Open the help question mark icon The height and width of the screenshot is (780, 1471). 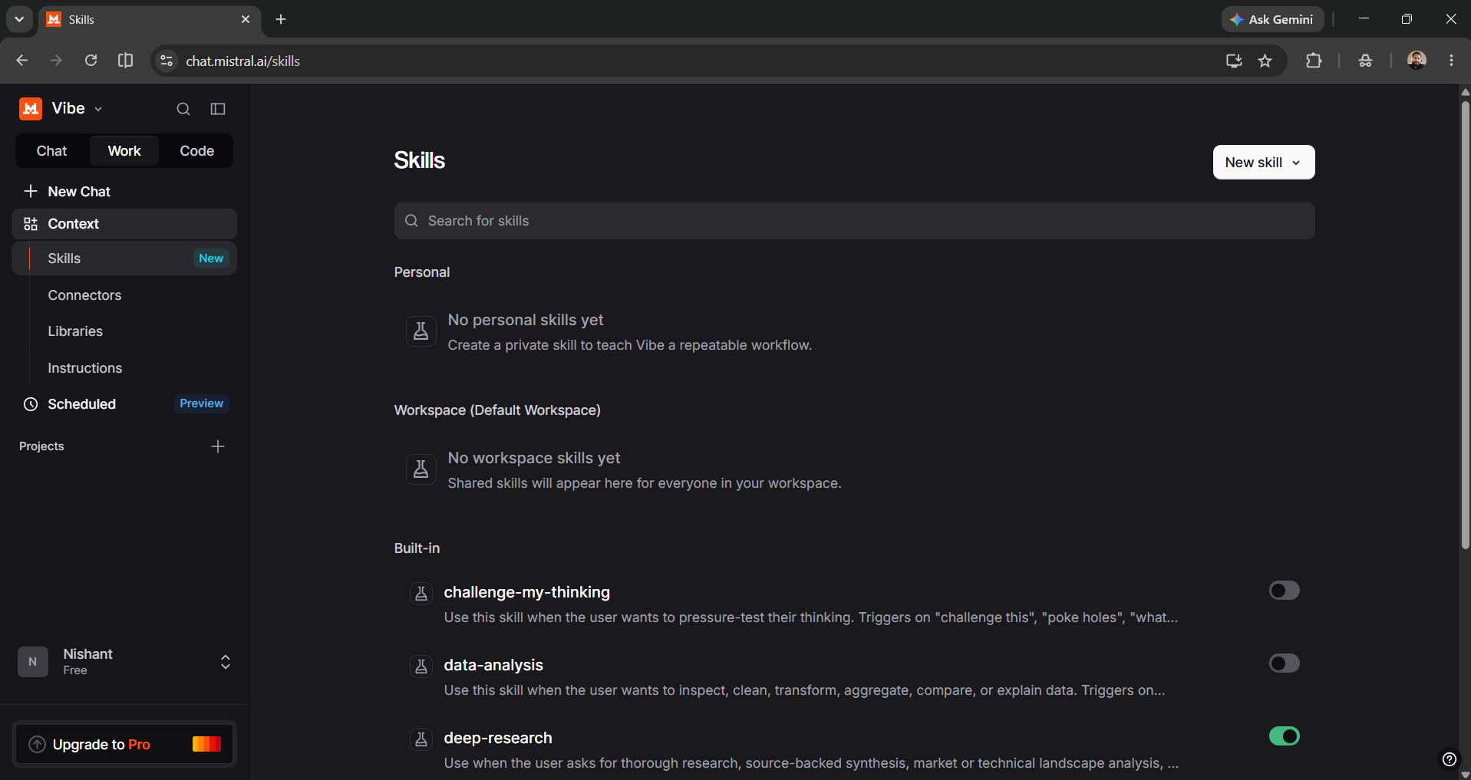(x=1449, y=759)
